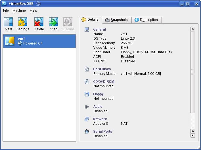
Task: Click the 'Adapter 0' label
Action: click(x=101, y=124)
